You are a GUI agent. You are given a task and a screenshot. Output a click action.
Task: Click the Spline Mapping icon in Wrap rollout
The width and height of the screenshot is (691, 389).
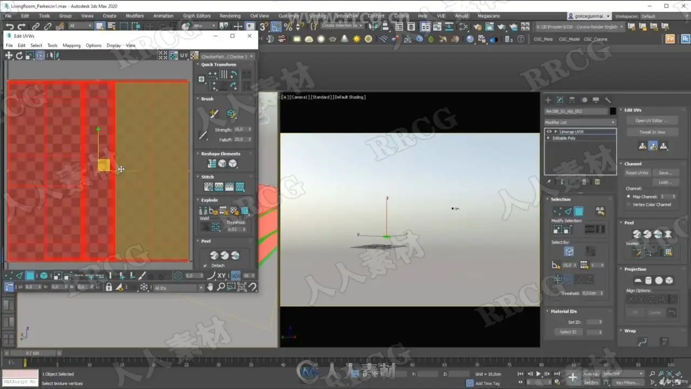(x=642, y=341)
